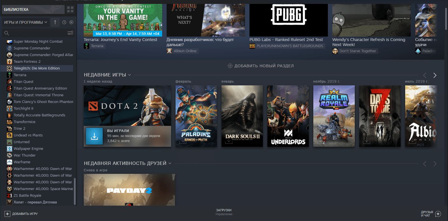This screenshot has height=221, width=448.
Task: Toggle the ready-to-play filter icon
Action: tap(71, 22)
